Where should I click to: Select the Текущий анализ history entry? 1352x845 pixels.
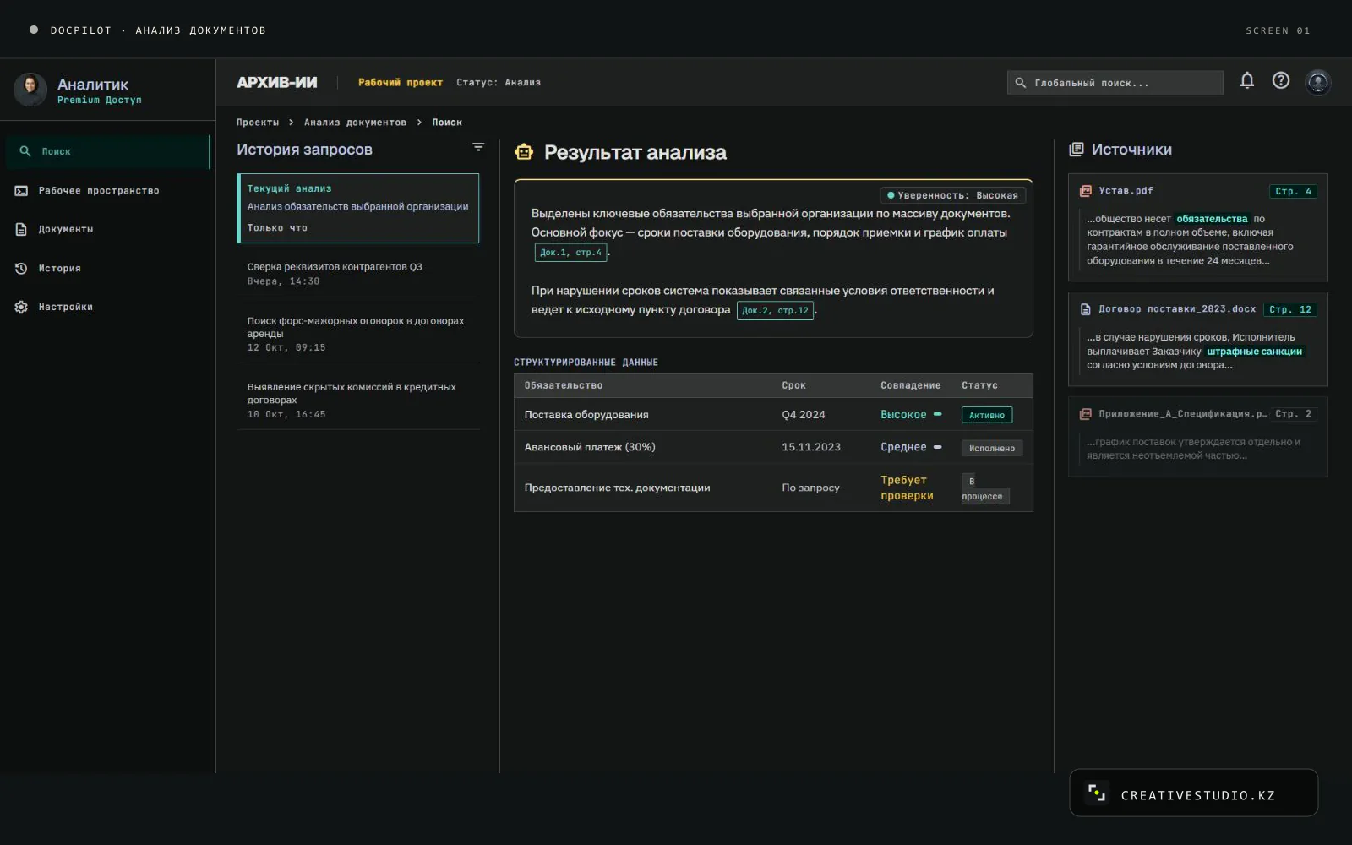coord(358,208)
